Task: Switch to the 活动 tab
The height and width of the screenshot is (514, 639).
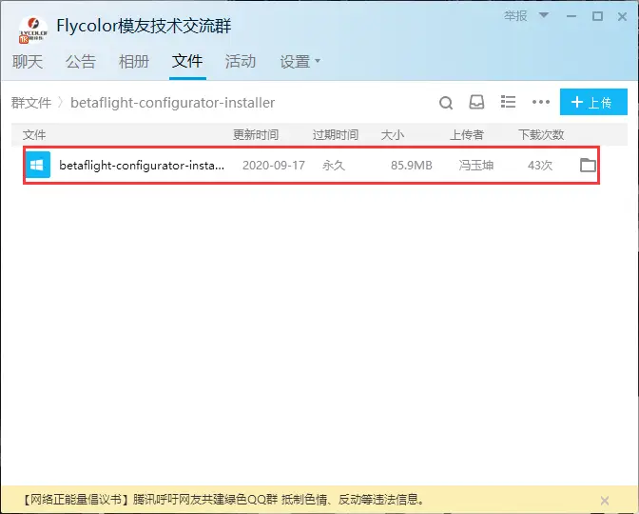Action: (x=241, y=62)
